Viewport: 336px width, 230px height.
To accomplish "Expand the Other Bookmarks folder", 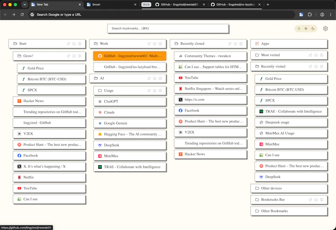I will 289,211.
